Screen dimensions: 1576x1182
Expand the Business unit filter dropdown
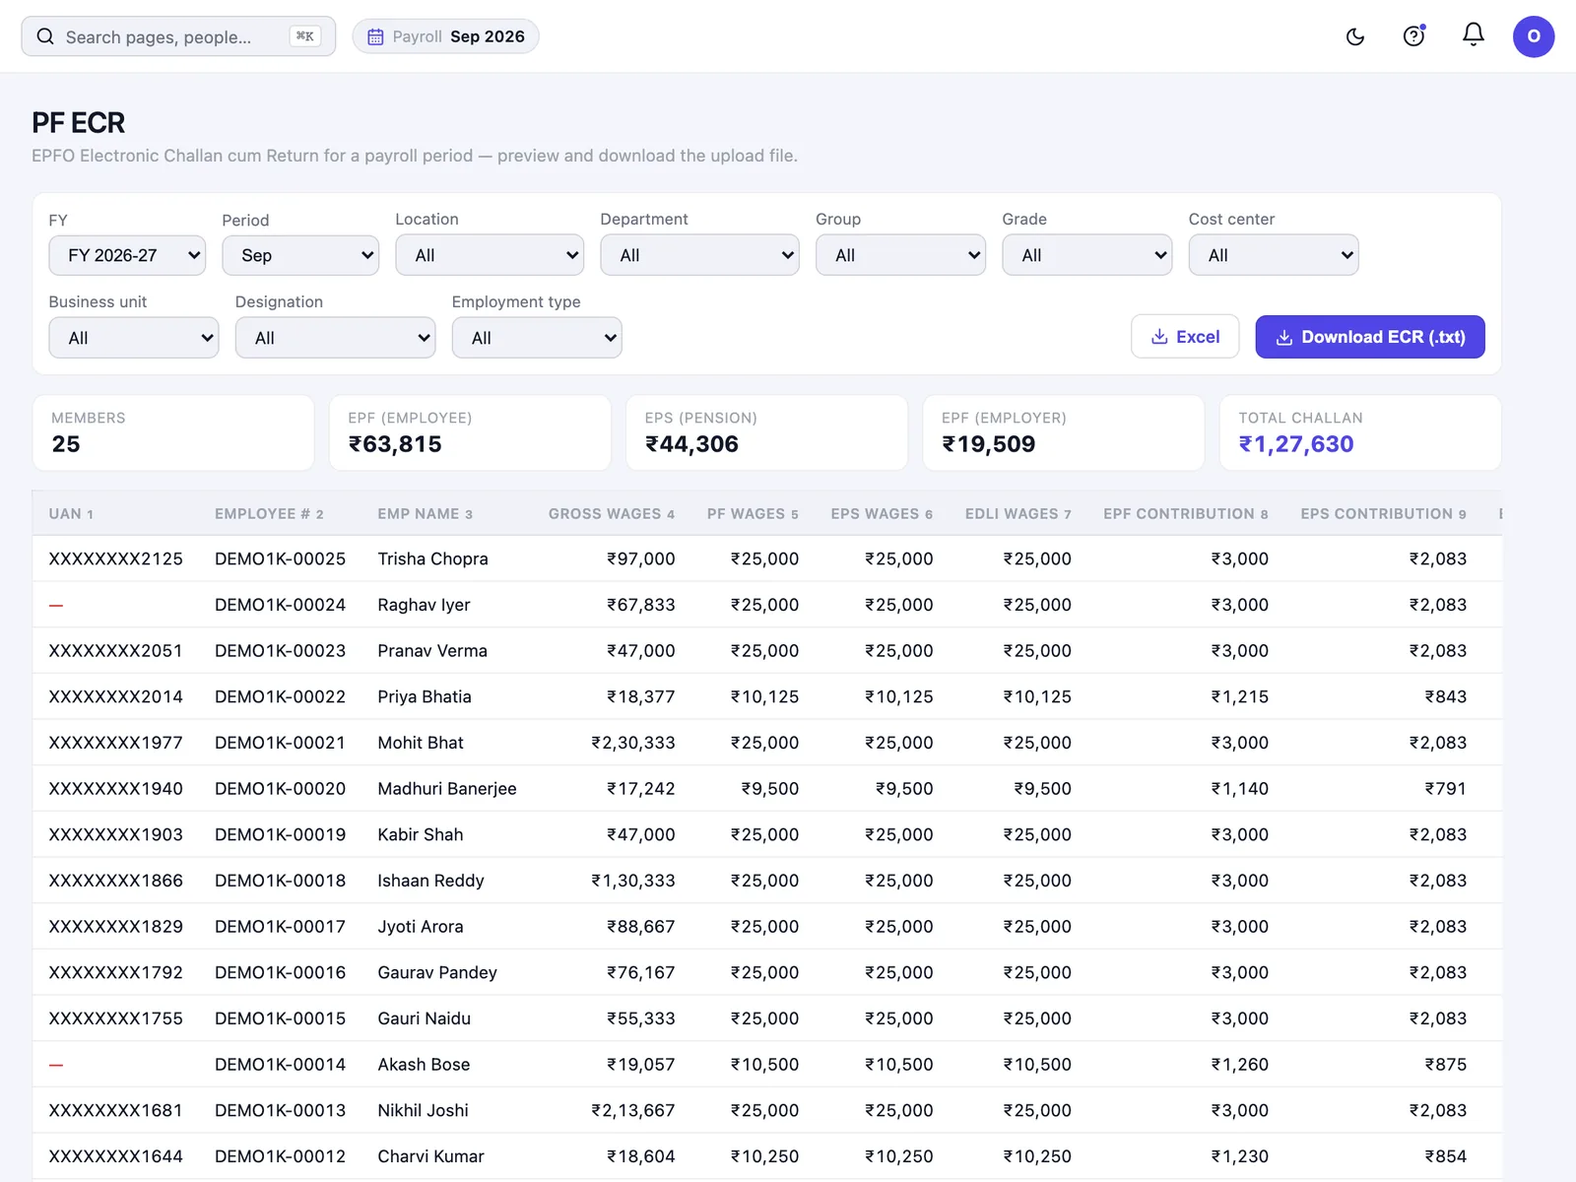134,338
